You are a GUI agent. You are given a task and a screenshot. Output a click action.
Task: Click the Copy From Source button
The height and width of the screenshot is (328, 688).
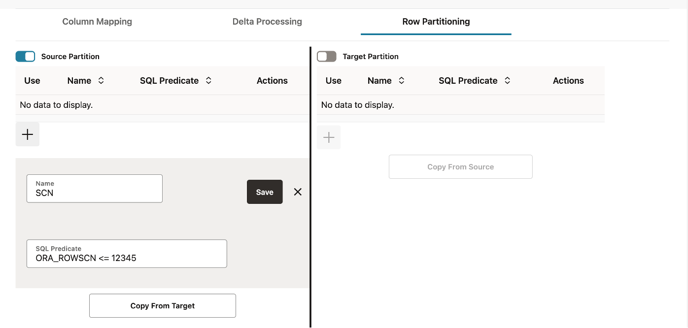point(460,167)
